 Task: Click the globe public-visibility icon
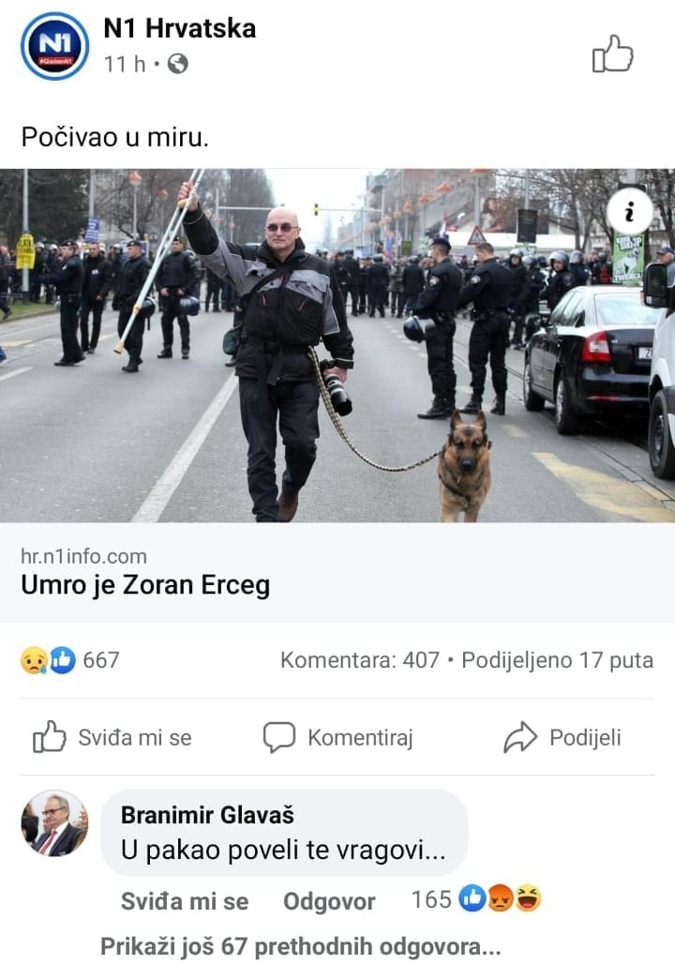point(178,64)
